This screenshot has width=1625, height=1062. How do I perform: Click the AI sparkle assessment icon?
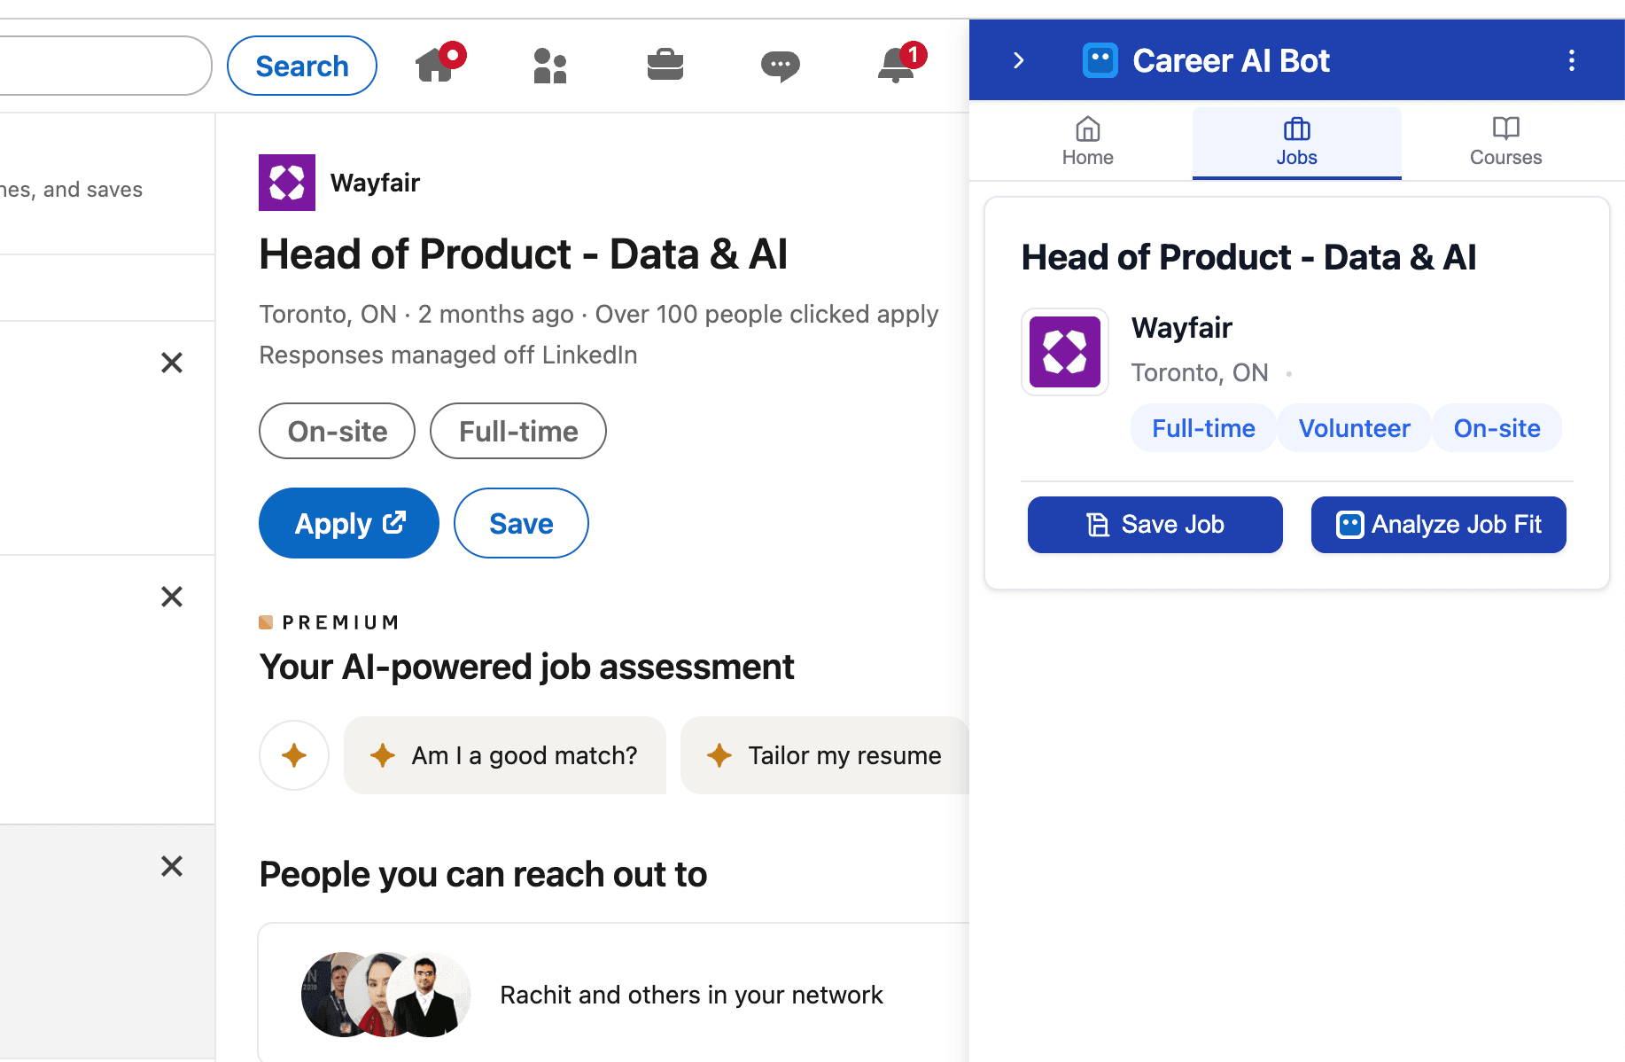pyautogui.click(x=293, y=755)
